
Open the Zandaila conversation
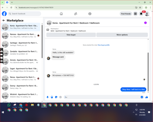[21, 53]
